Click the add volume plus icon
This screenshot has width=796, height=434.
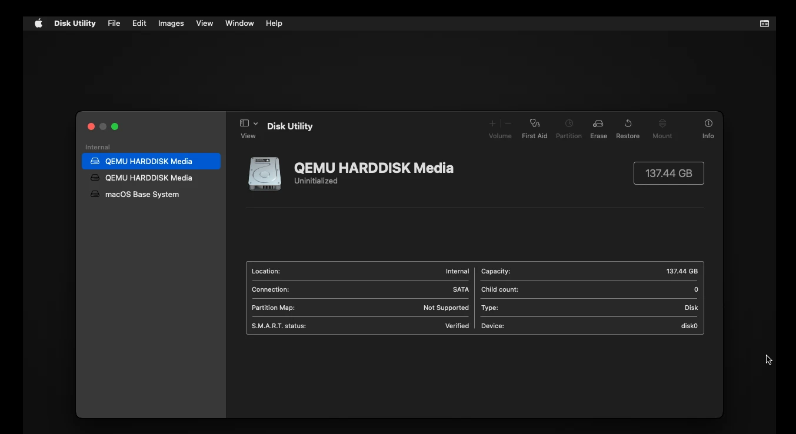(492, 123)
